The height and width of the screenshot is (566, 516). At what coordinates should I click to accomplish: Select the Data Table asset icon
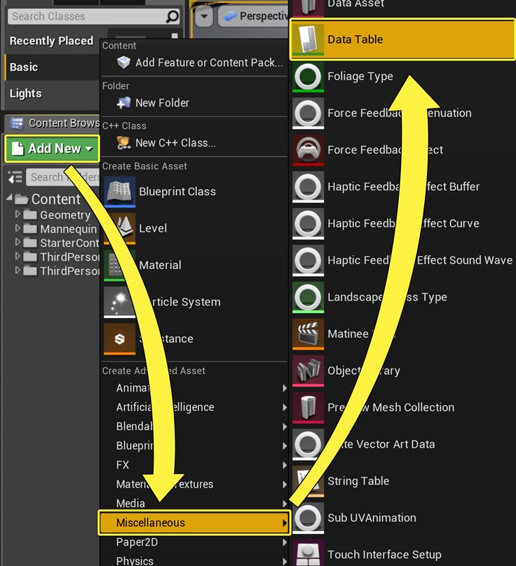pos(308,40)
